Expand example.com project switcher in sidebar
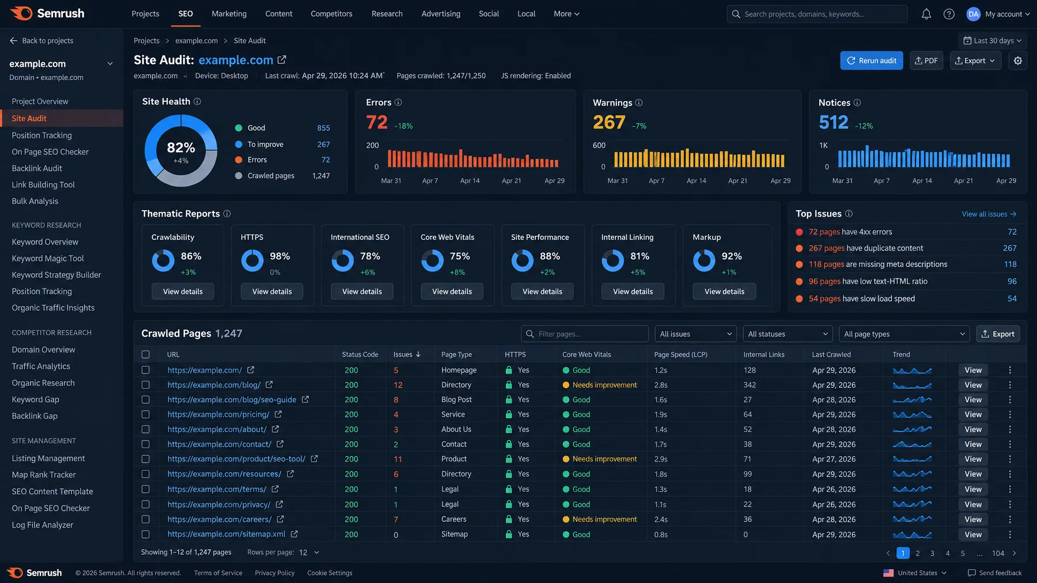Viewport: 1037px width, 583px height. tap(110, 64)
